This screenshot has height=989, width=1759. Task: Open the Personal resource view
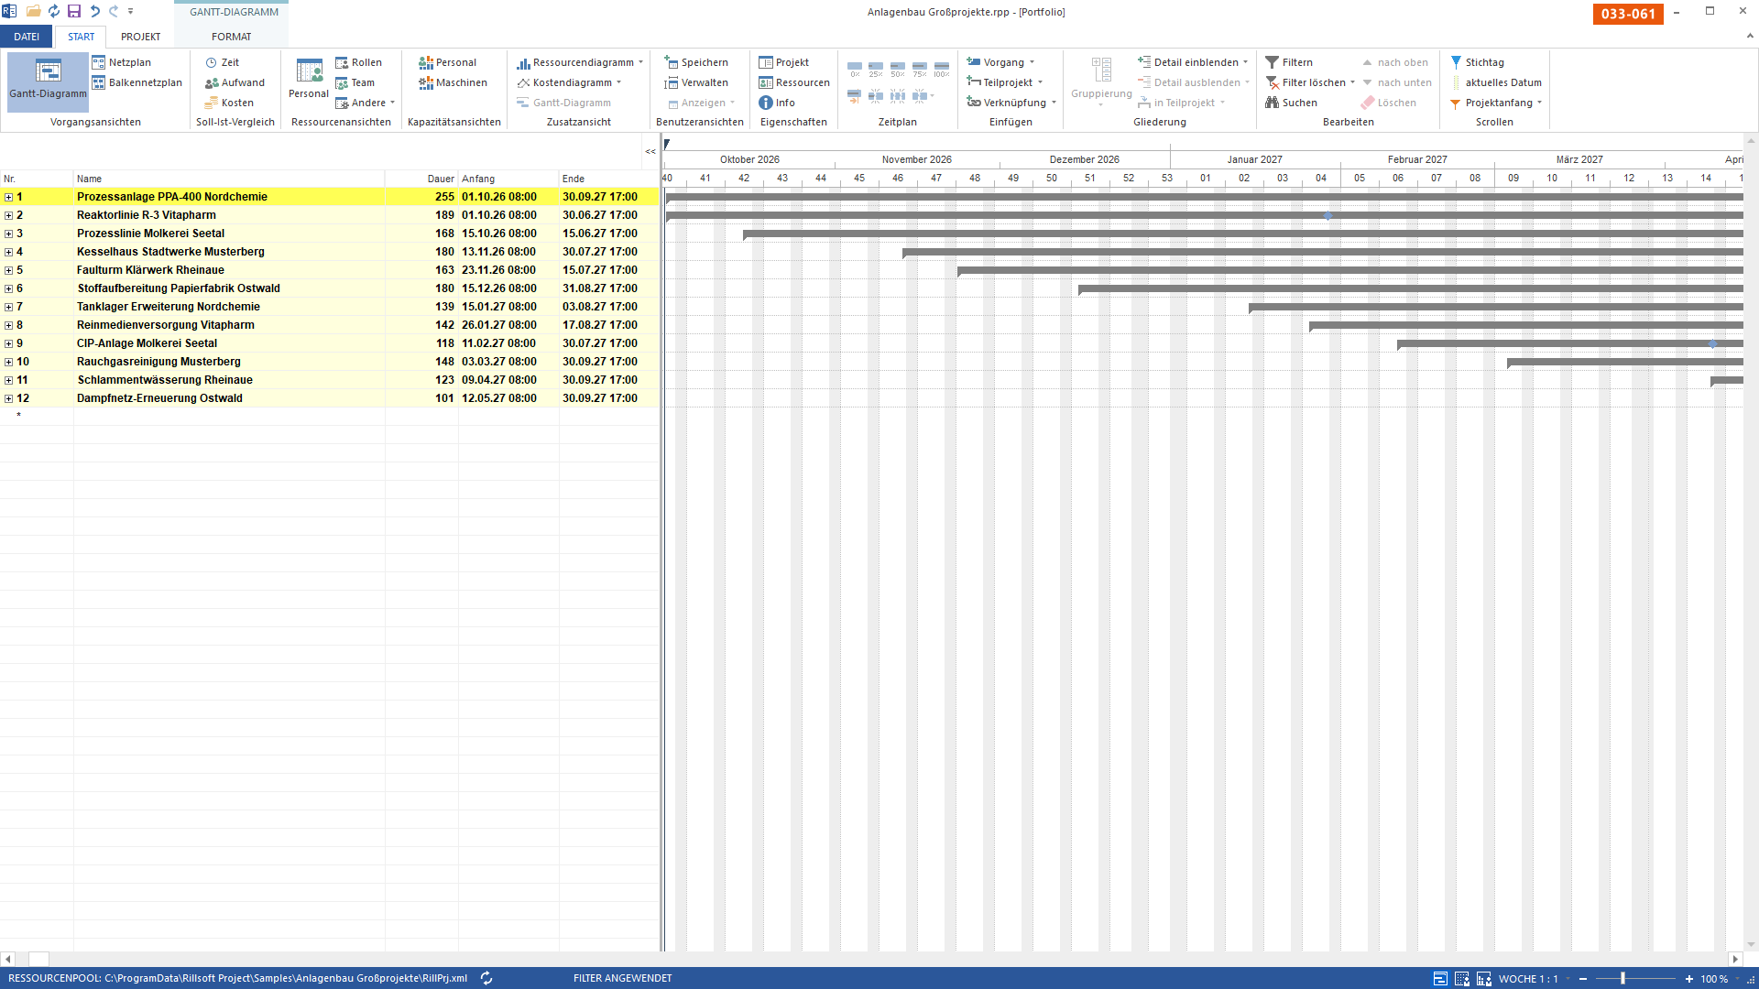[309, 79]
